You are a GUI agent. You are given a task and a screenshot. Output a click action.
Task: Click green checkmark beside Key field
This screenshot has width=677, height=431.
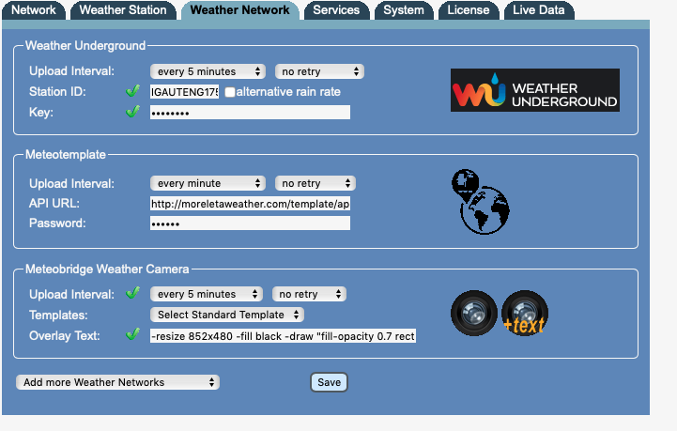(132, 112)
